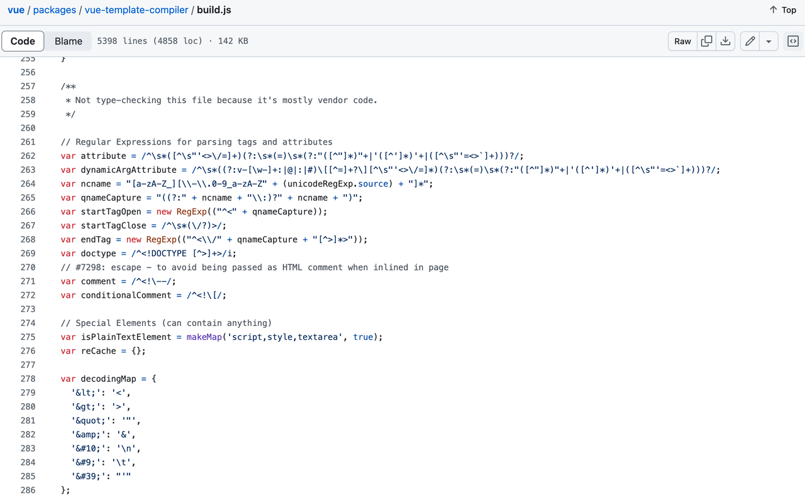Open the packages directory
Viewport: 805px width, 498px height.
click(x=55, y=9)
